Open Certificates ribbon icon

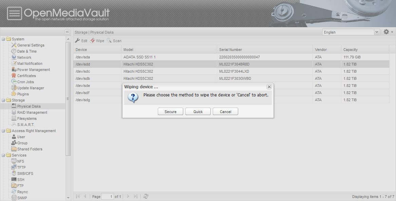14,76
